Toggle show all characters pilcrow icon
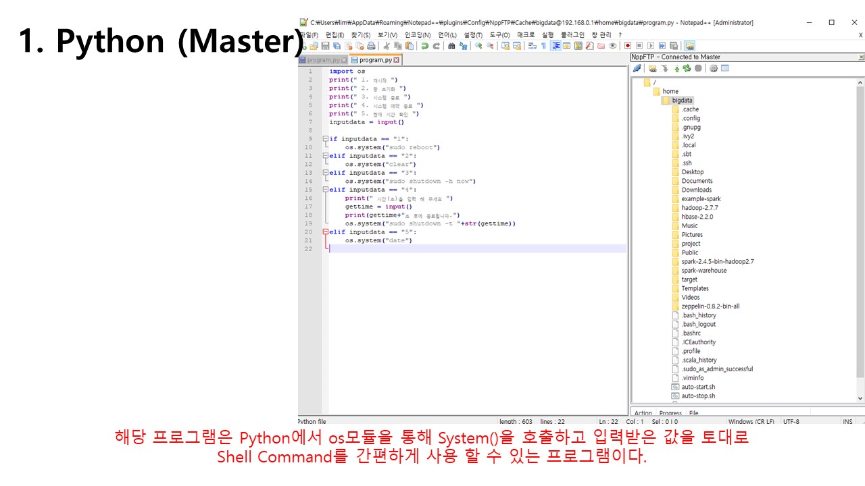Screen dimensions: 865x486 pyautogui.click(x=543, y=46)
